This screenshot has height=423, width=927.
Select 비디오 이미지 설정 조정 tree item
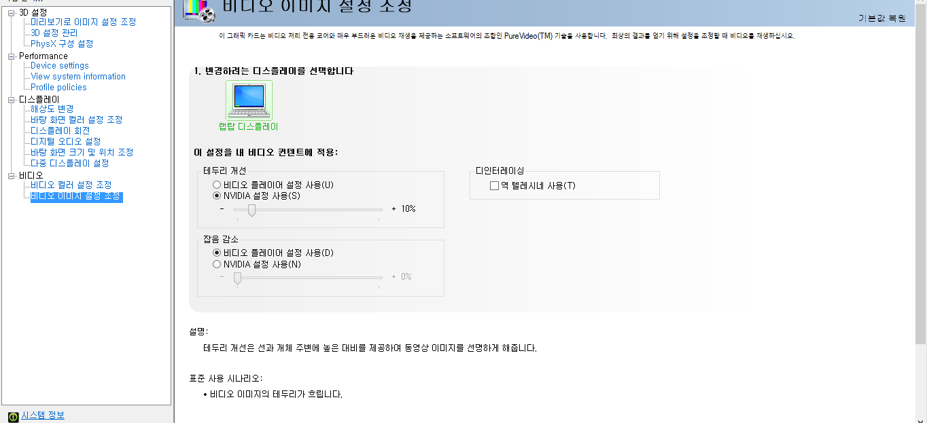pos(76,197)
